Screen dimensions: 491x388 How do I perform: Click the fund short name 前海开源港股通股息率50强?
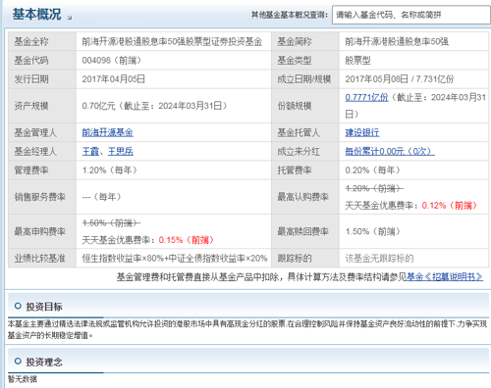click(397, 41)
